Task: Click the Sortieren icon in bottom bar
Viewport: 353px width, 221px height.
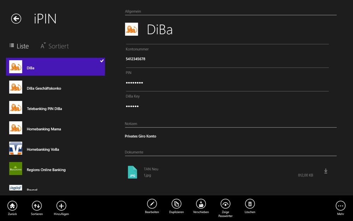Action: pyautogui.click(x=37, y=206)
